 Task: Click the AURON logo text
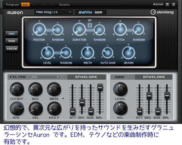[15, 13]
